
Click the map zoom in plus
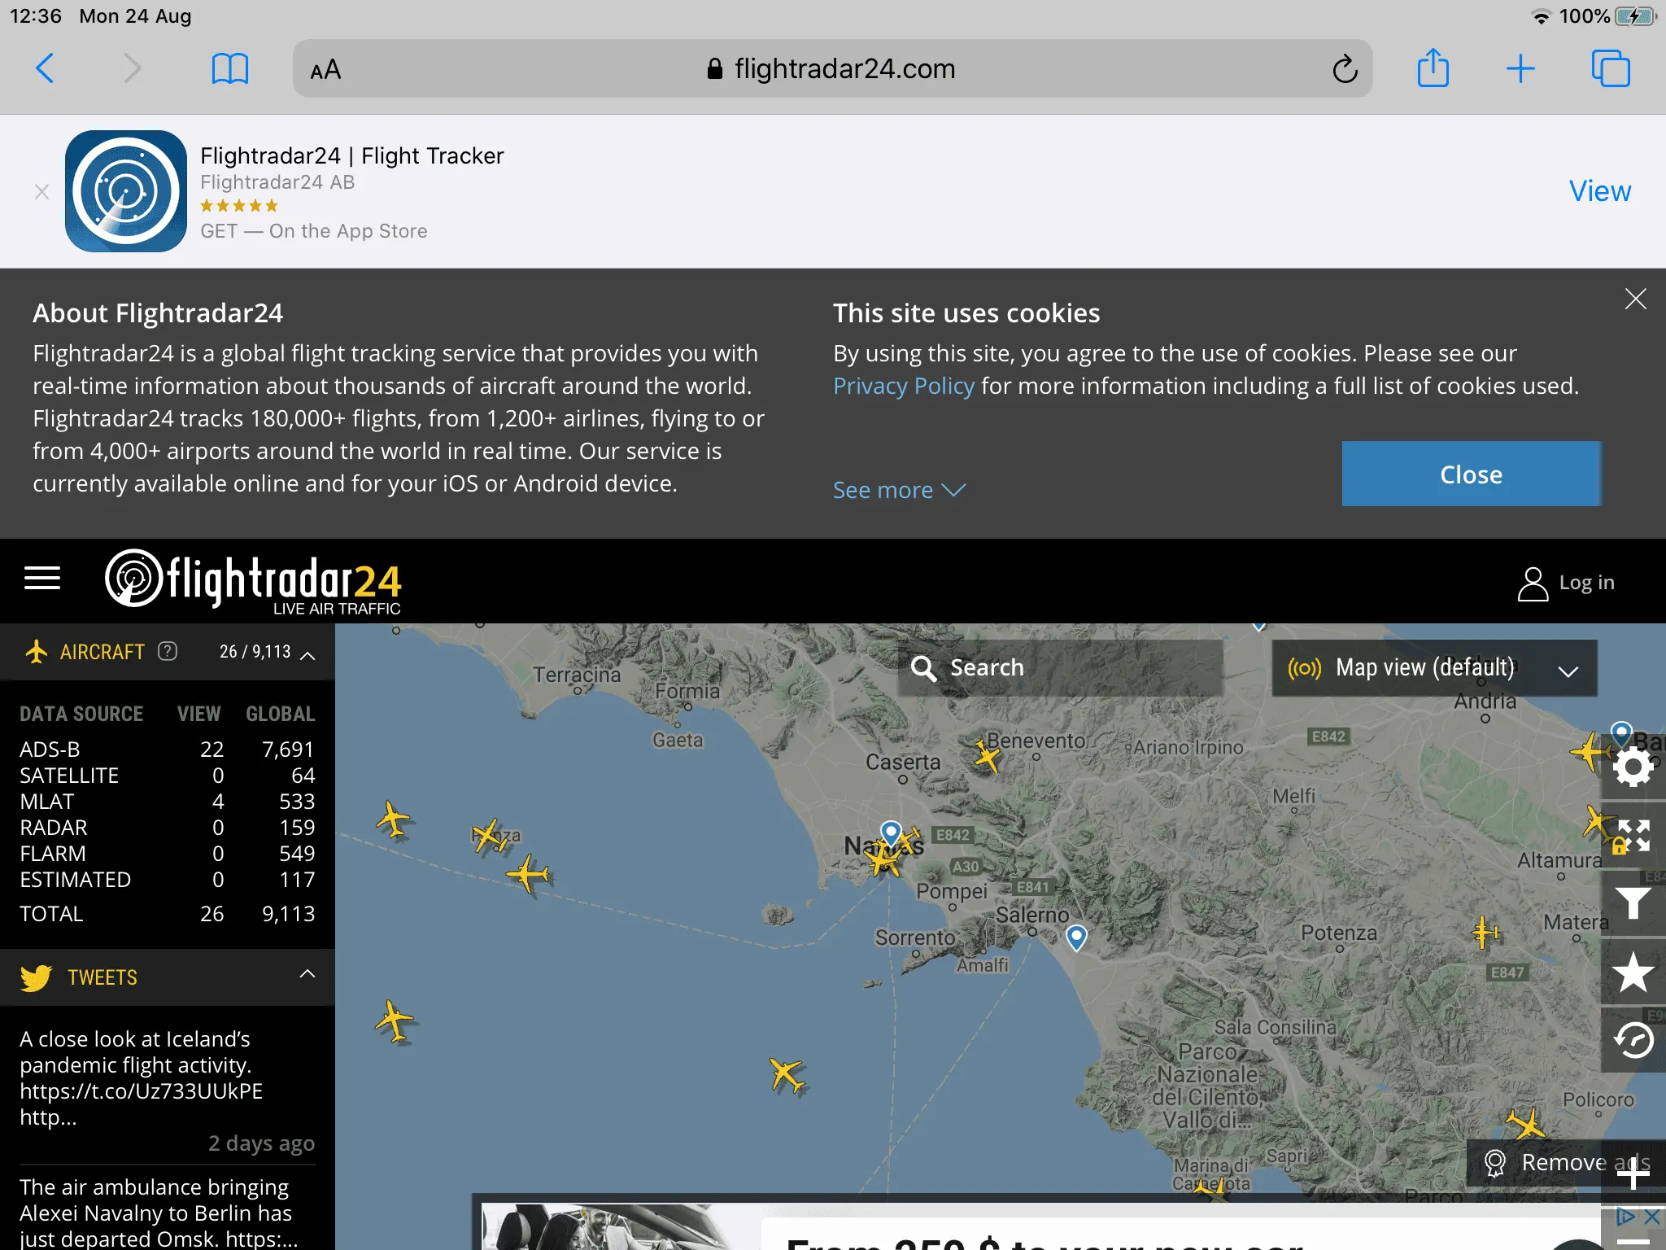(1633, 1173)
